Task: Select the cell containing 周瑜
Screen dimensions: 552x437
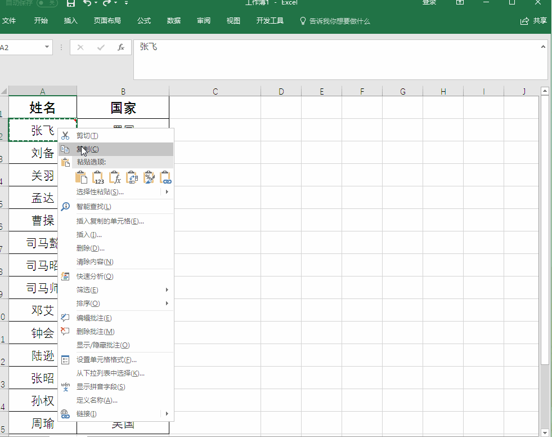Action: click(43, 423)
